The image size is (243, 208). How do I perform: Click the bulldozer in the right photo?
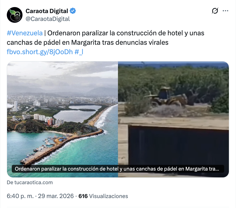[166, 97]
